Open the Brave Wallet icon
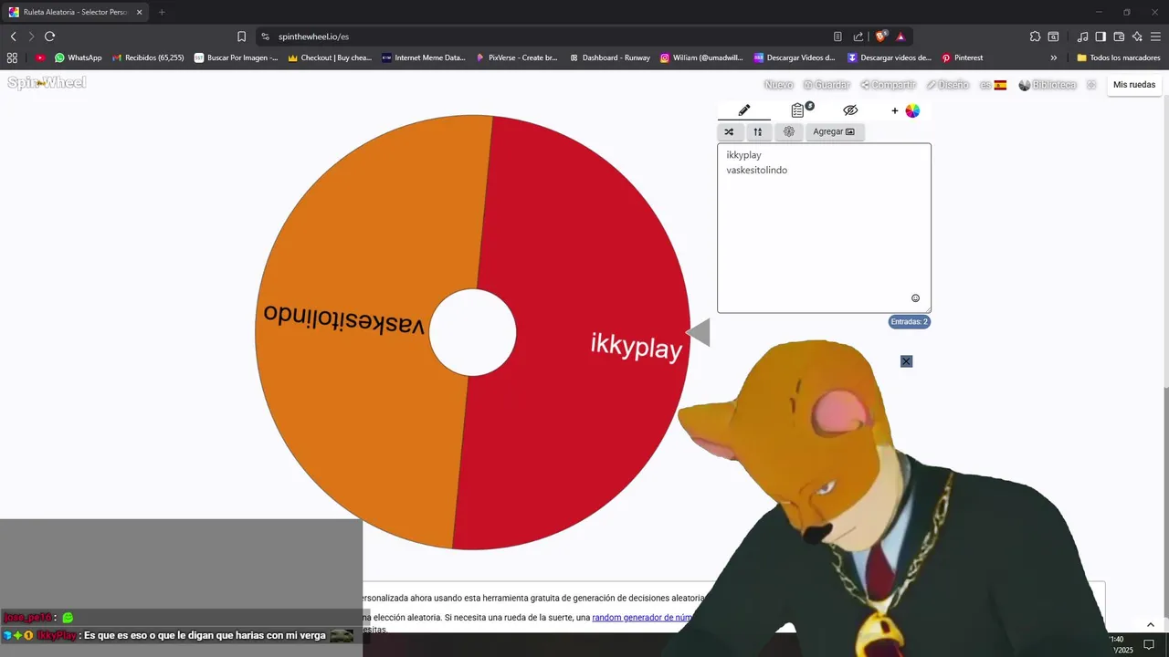 click(1119, 36)
